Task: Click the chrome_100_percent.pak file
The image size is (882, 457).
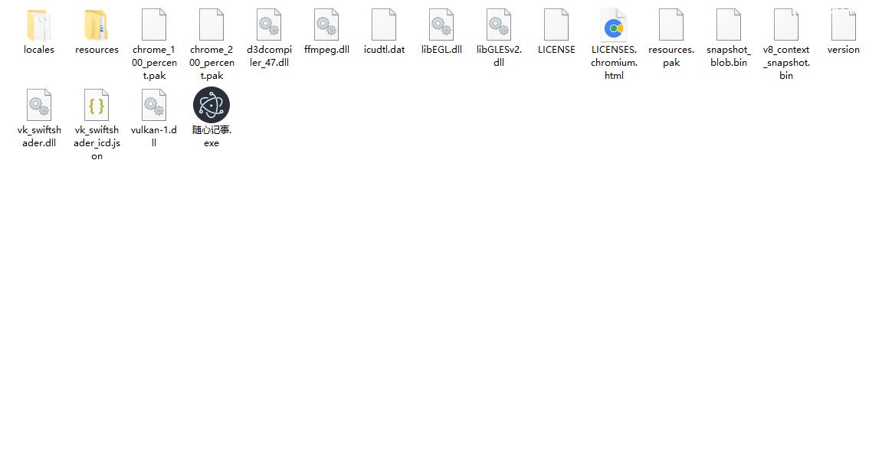Action: tap(154, 26)
